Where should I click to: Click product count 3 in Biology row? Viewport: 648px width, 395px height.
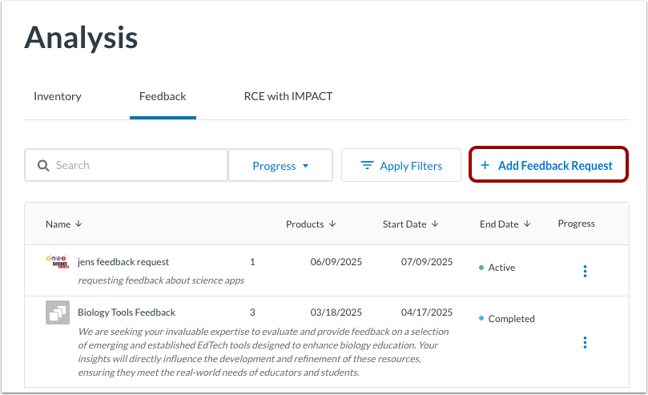252,312
